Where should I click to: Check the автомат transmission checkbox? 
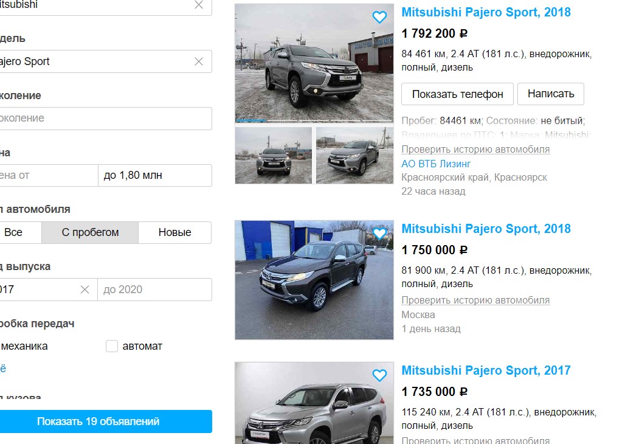(x=112, y=346)
